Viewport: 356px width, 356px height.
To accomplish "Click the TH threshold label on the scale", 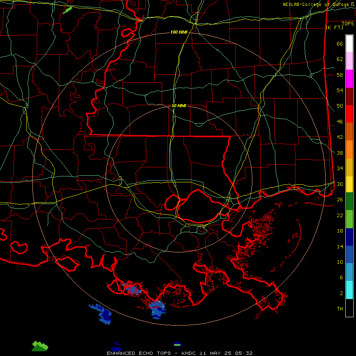I will (340, 309).
